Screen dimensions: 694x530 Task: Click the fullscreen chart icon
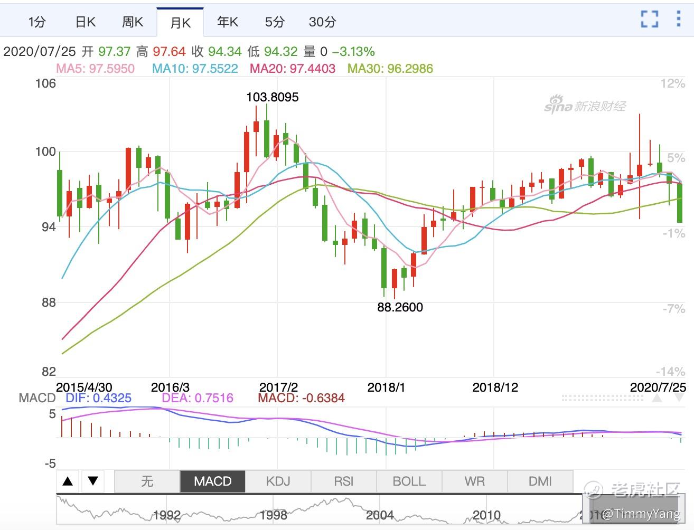point(649,19)
